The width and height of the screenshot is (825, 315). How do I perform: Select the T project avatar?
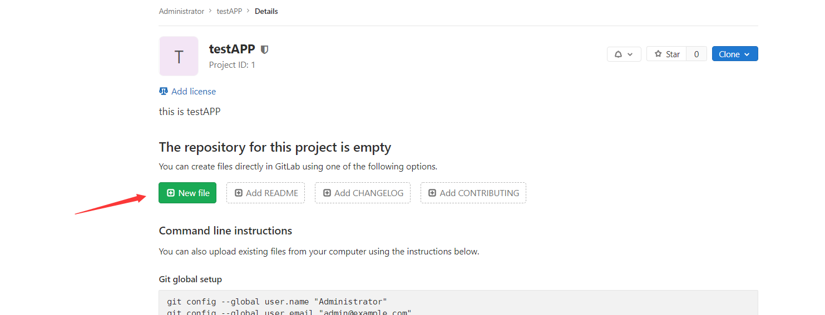pos(179,56)
